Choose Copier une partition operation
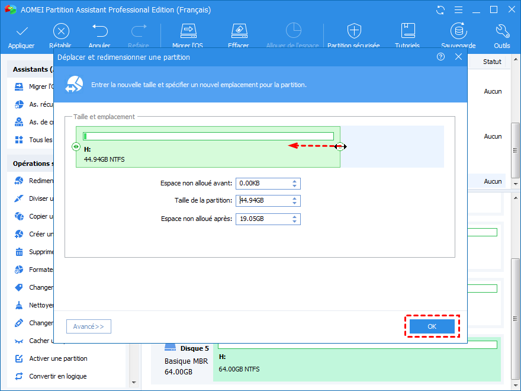This screenshot has height=391, width=521. (x=34, y=216)
